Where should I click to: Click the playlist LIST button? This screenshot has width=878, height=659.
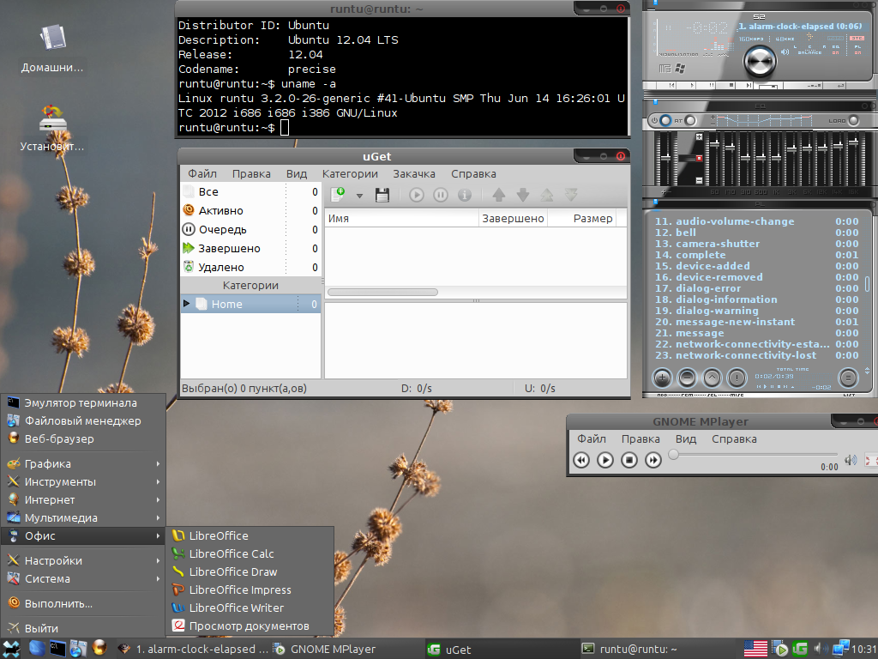tap(848, 378)
